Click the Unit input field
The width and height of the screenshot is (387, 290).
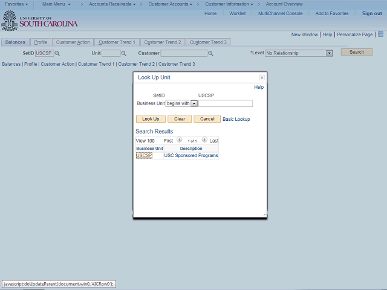pyautogui.click(x=111, y=53)
